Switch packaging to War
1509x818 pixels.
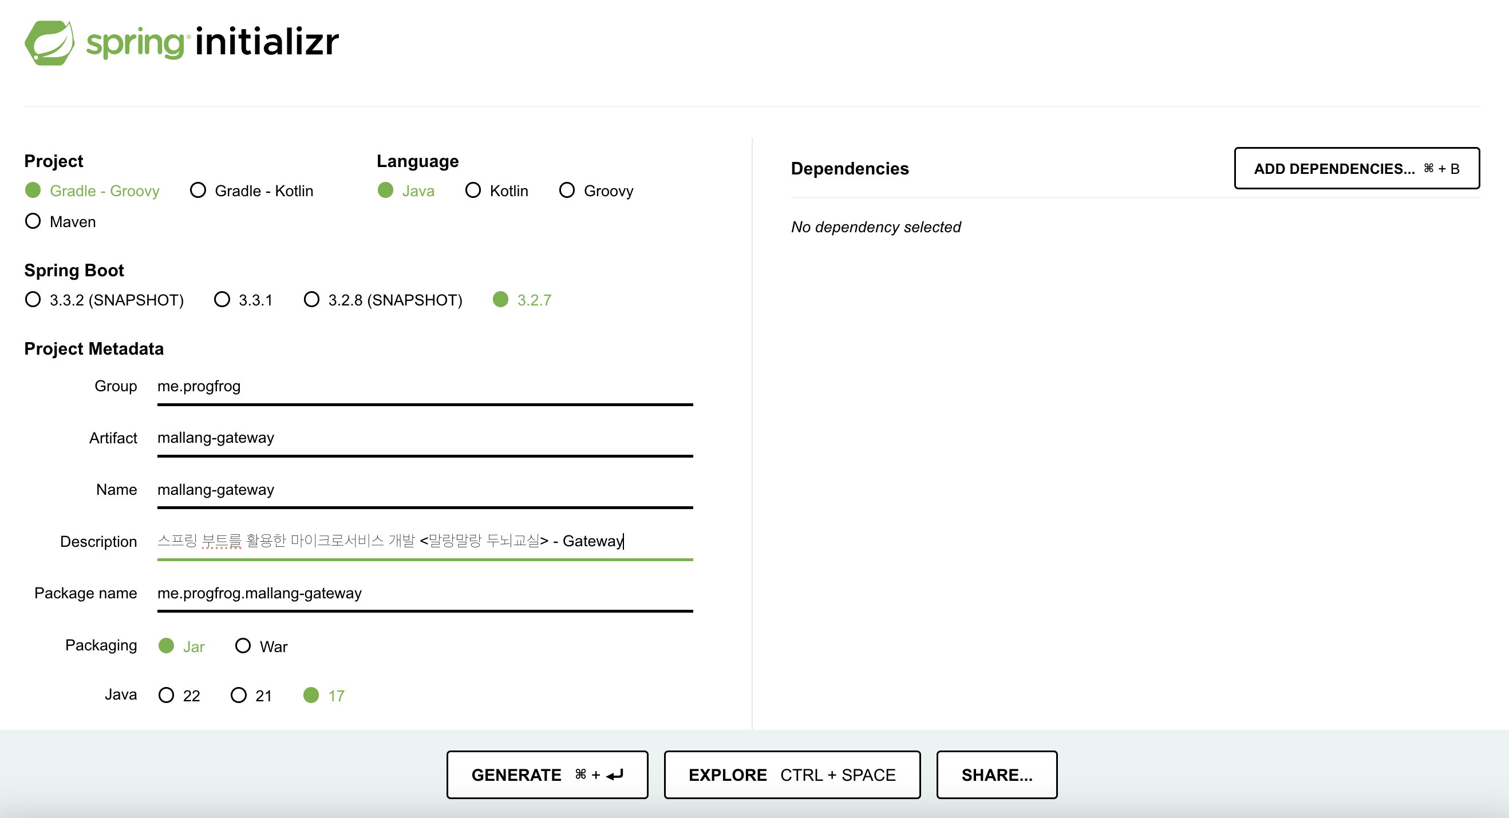[x=243, y=646]
